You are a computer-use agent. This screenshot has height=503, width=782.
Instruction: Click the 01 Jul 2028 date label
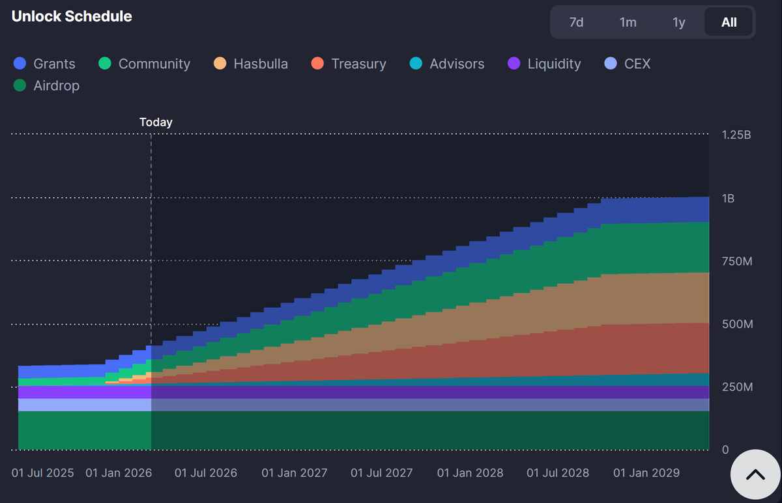tap(558, 473)
